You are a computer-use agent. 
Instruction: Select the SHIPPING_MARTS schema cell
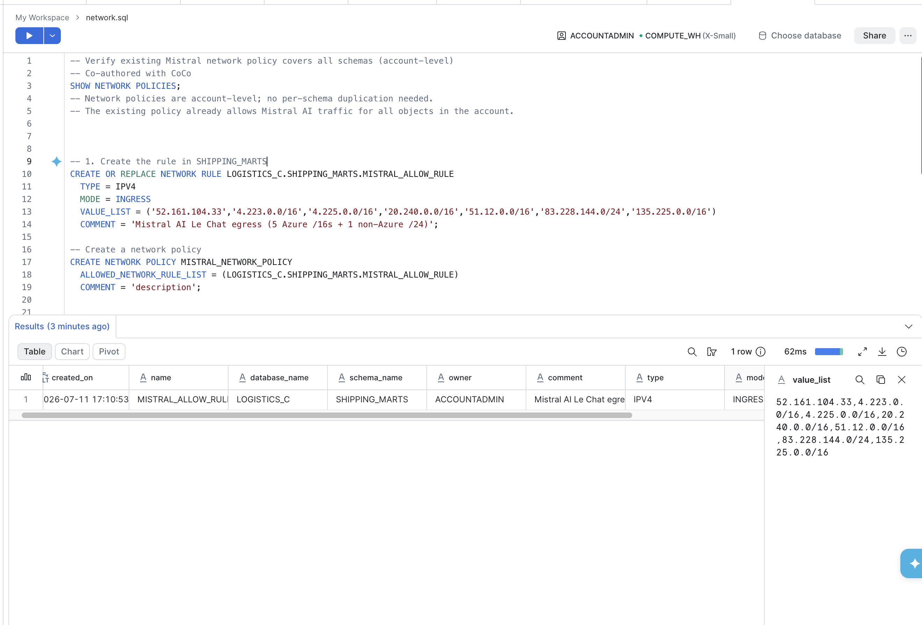pos(377,400)
